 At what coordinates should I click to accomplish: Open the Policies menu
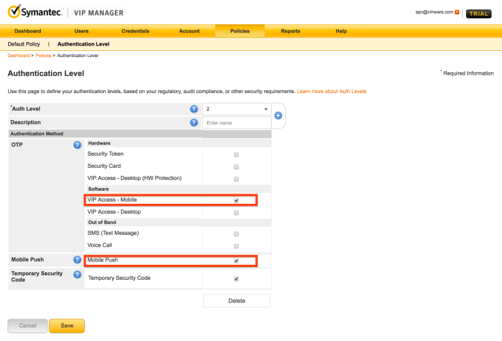point(239,31)
